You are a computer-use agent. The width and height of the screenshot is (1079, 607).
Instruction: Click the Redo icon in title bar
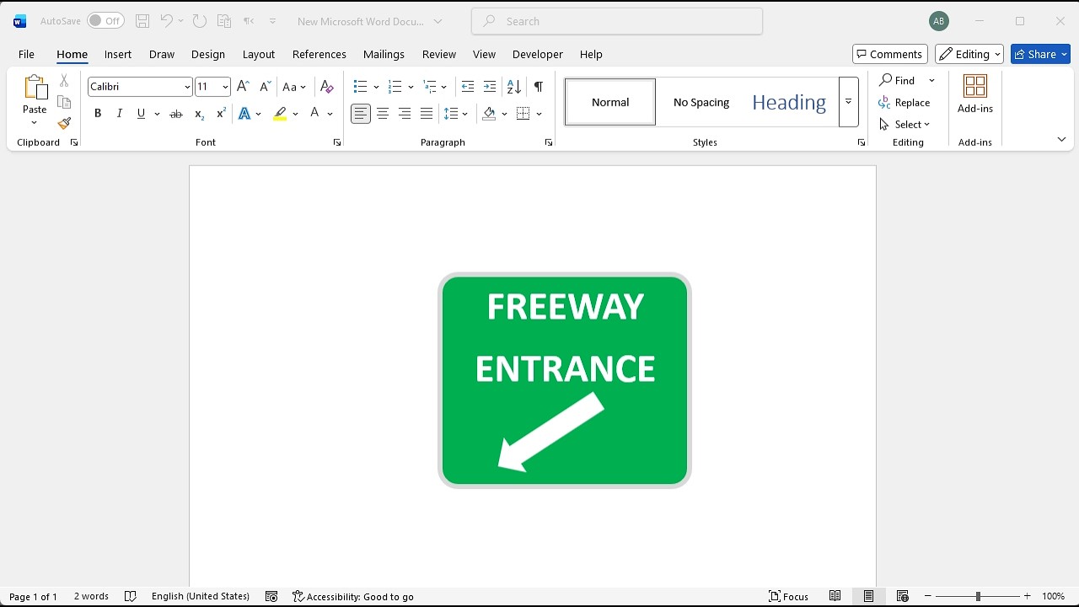[200, 21]
